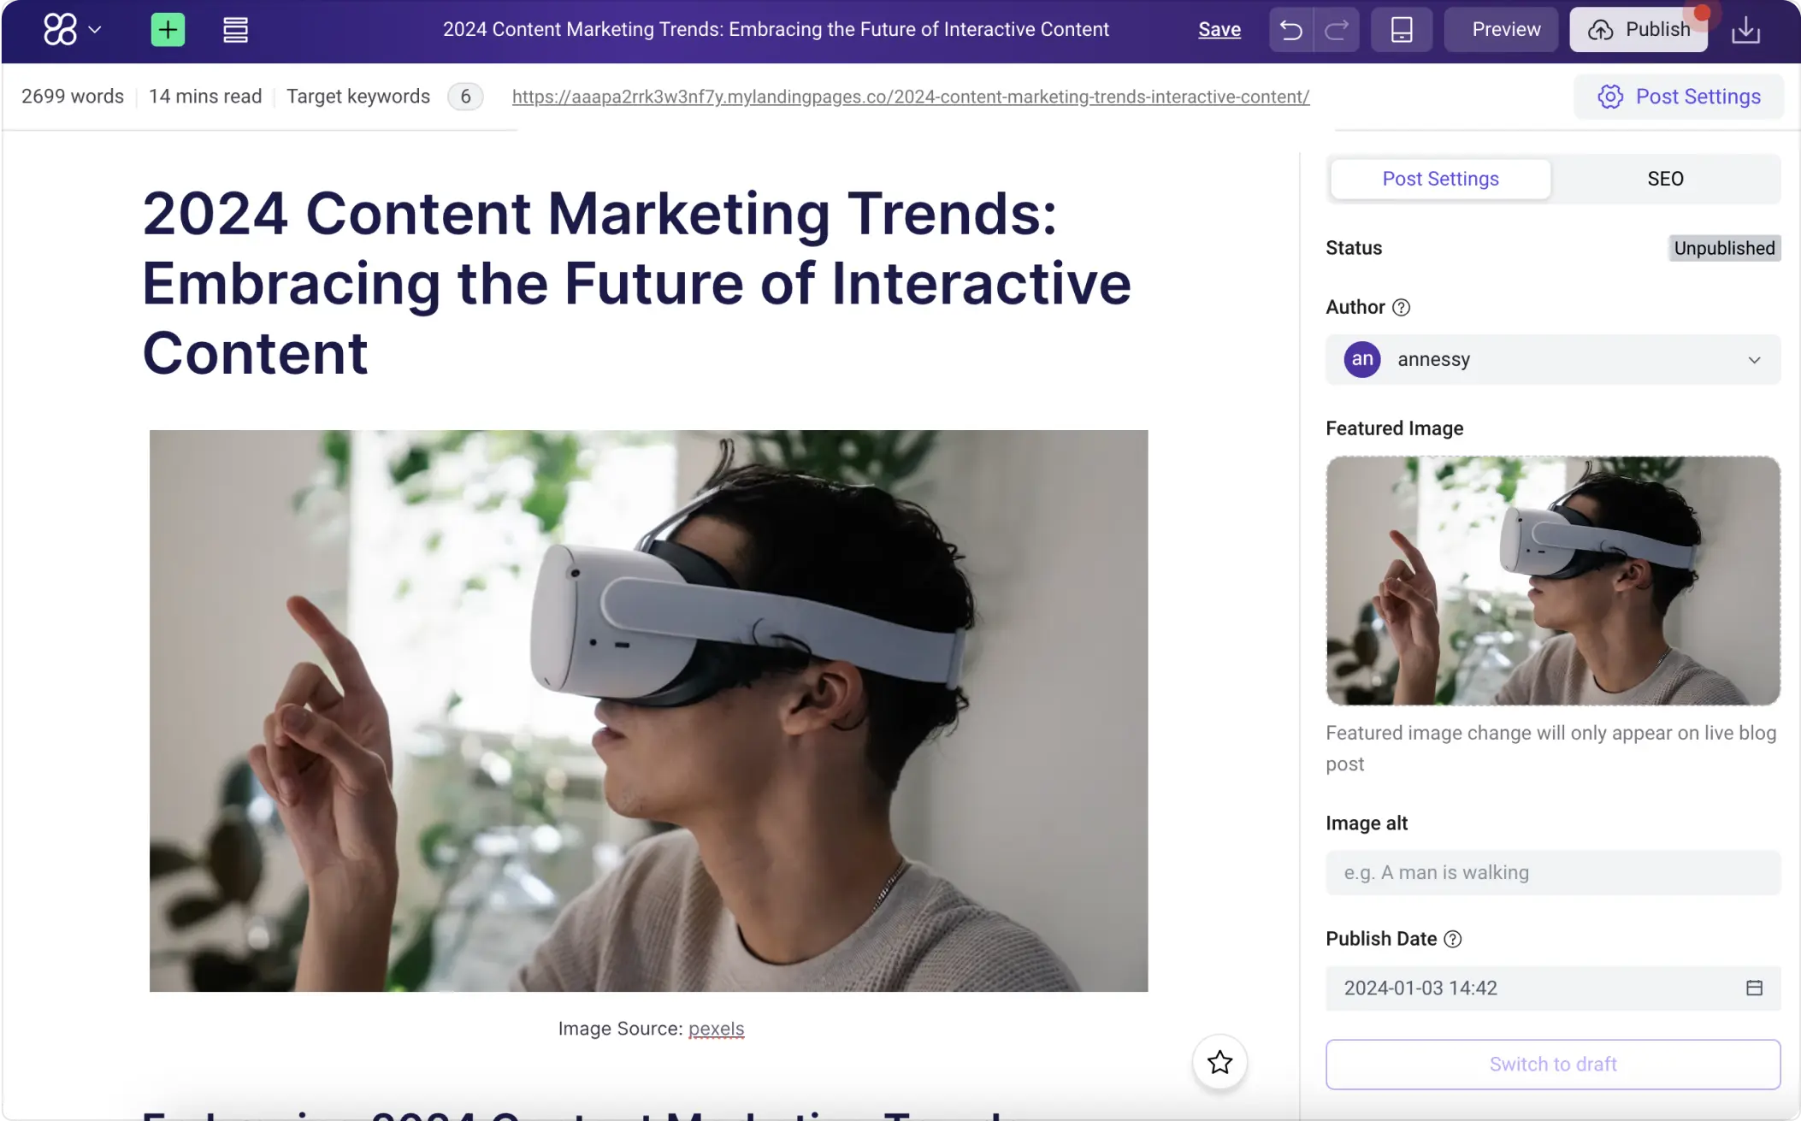
Task: Open the calendar picker for publish date
Action: click(1754, 988)
